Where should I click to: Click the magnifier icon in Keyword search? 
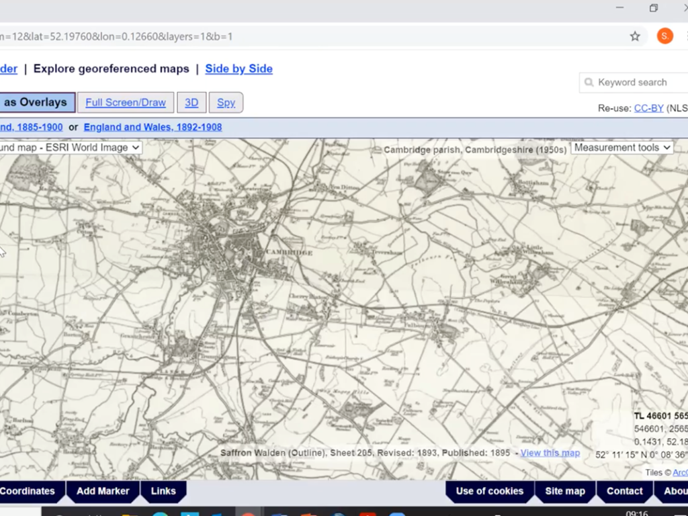[x=589, y=83]
